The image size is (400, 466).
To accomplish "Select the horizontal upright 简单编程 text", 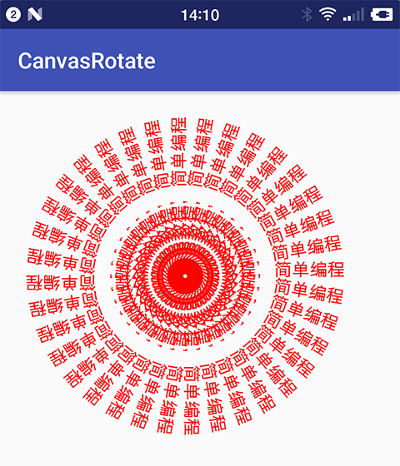I will [309, 270].
